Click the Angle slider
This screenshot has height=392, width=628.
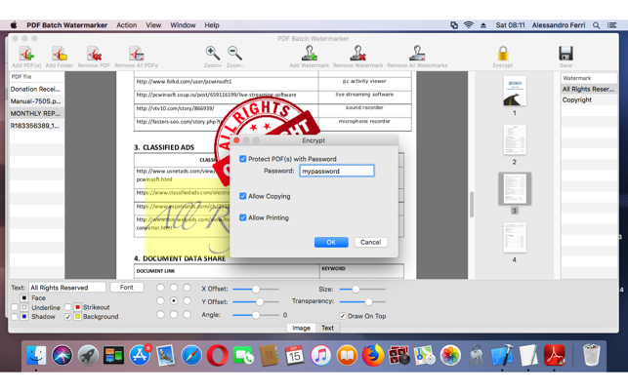click(256, 315)
